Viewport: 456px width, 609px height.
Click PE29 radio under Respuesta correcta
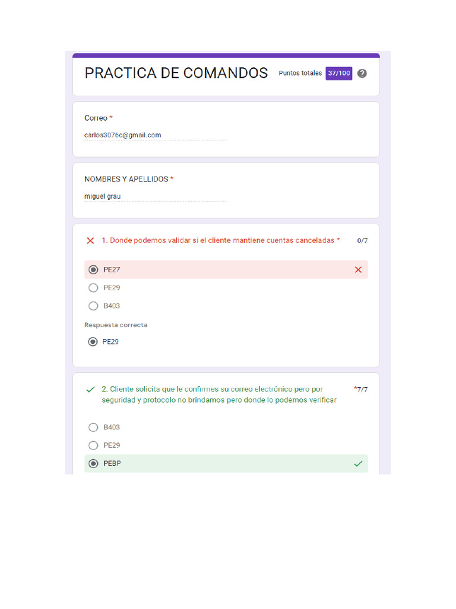click(93, 342)
